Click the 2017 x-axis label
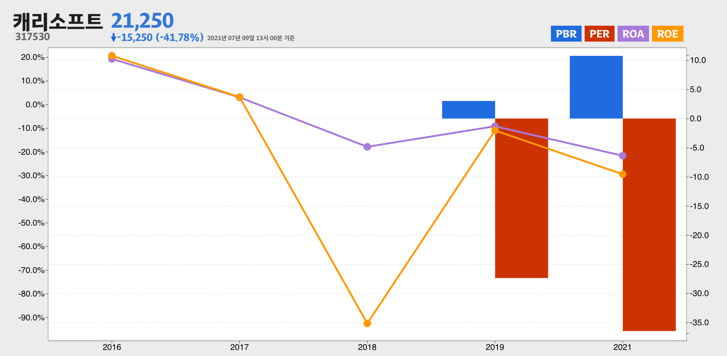Image resolution: width=727 pixels, height=356 pixels. click(240, 347)
